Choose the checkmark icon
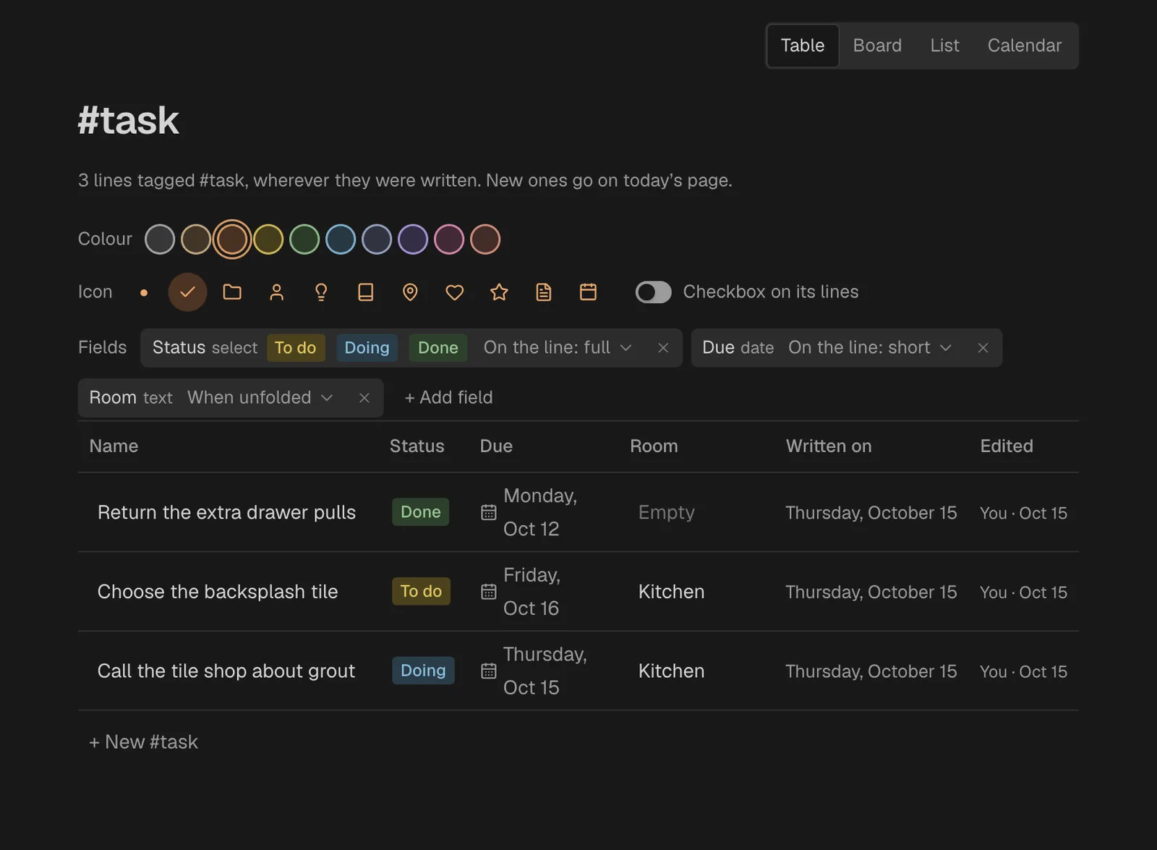 187,292
